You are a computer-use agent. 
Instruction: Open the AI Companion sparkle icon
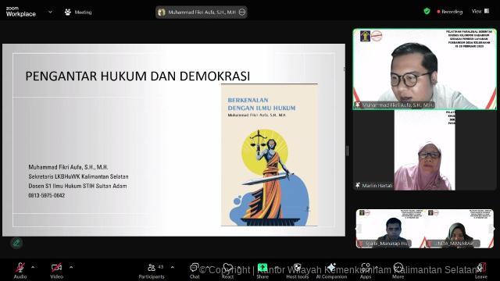(331, 267)
